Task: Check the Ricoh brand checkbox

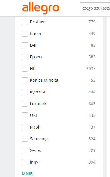Action: click(25, 127)
